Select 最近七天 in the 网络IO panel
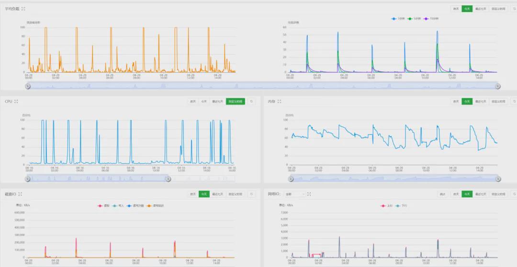517x267 pixels. [481, 194]
